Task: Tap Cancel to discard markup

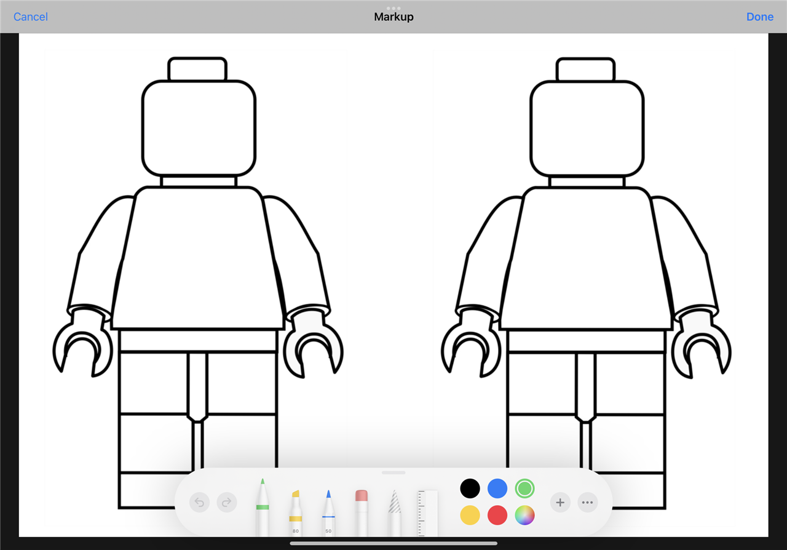Action: [31, 17]
